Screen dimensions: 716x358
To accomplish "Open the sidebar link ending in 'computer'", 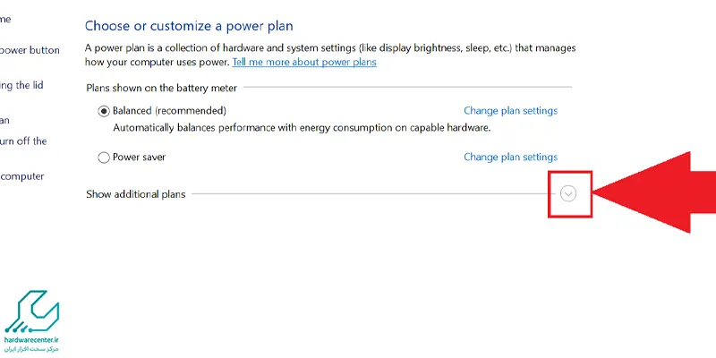I will coord(22,176).
